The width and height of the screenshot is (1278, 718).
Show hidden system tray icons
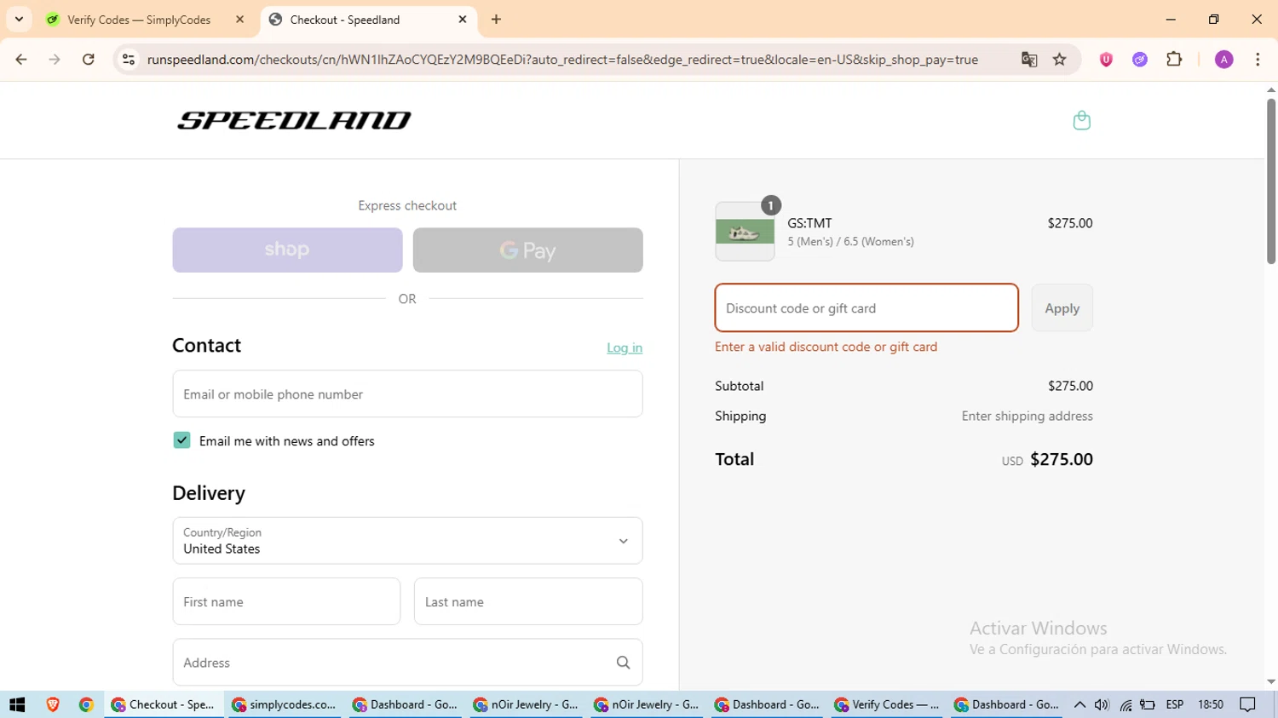click(1079, 704)
